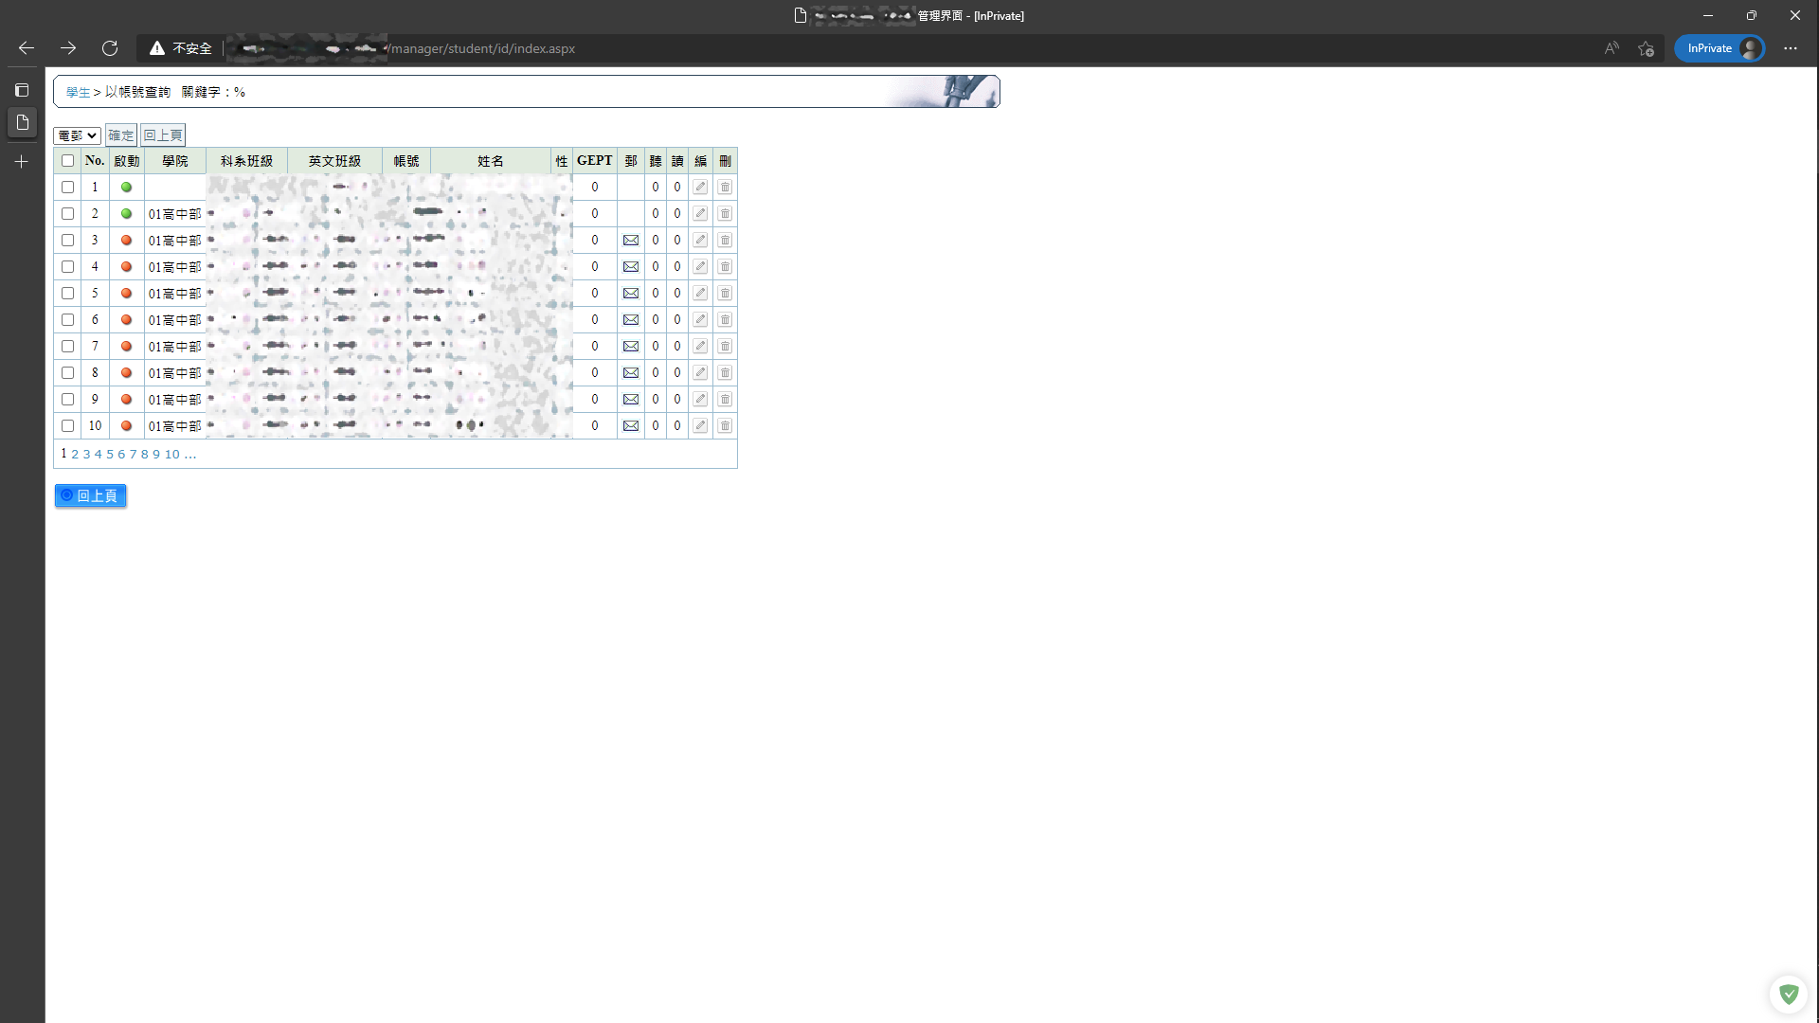Viewport: 1819px width, 1023px height.
Task: Edit student row 8 with pencil icon
Action: 700,373
